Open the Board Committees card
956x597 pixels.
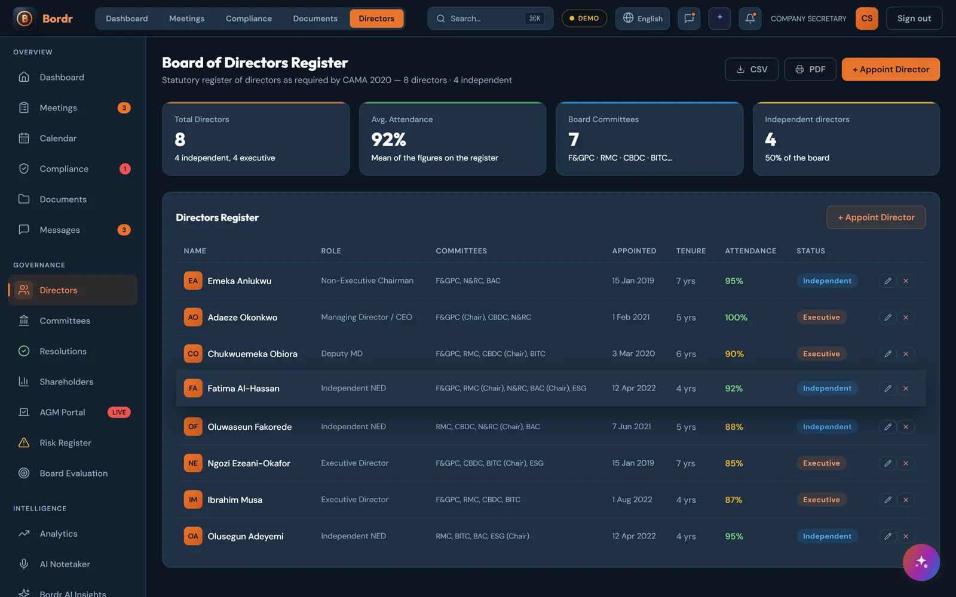tap(649, 139)
